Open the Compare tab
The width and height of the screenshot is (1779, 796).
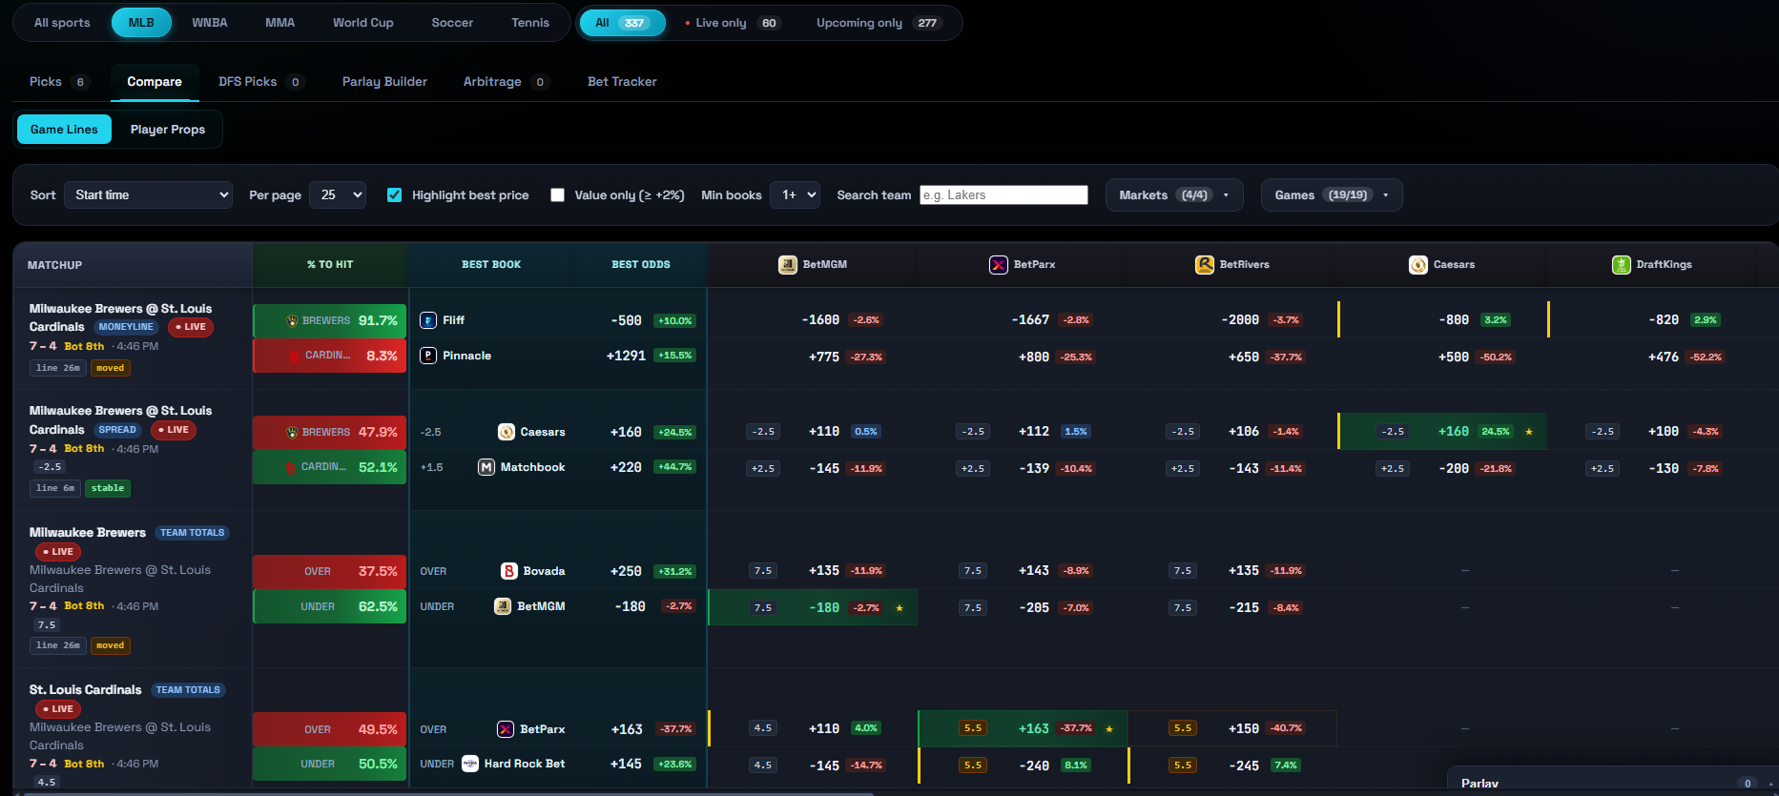(x=155, y=82)
